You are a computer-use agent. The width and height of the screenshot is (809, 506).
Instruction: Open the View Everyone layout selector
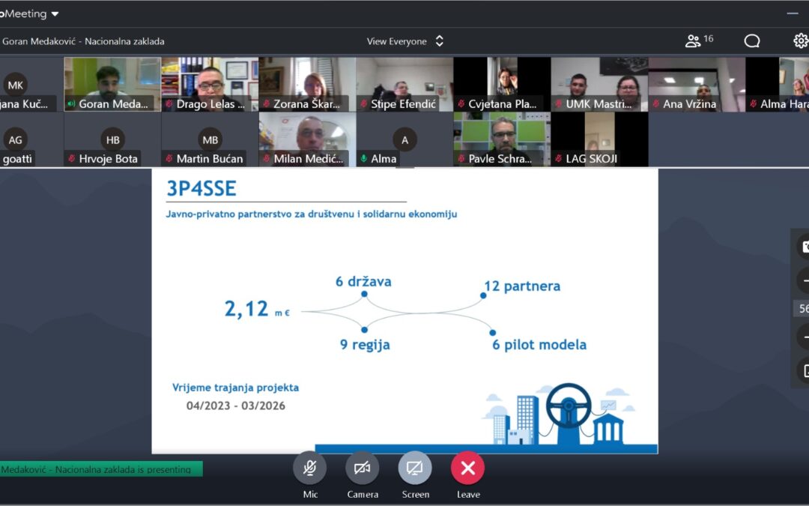coord(404,41)
